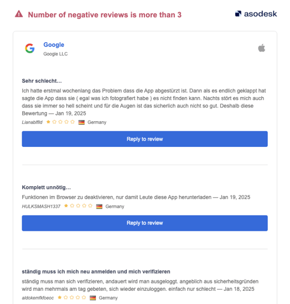Screen dimensions: 290x304
Task: Click the 'Sehr schlecht...' review title
Action: tap(42, 81)
